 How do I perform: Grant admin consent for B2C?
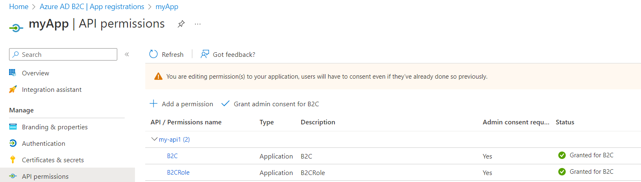coord(270,104)
